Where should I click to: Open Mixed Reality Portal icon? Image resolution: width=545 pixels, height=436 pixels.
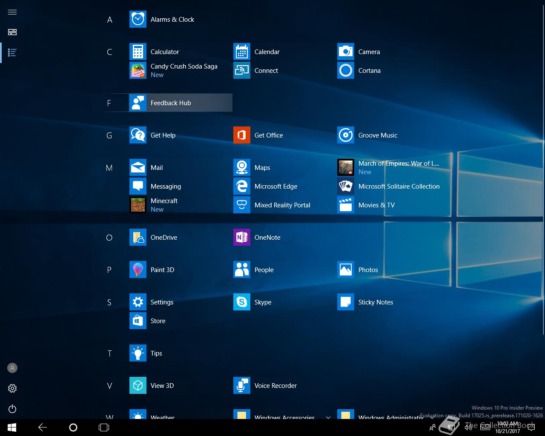click(x=242, y=205)
